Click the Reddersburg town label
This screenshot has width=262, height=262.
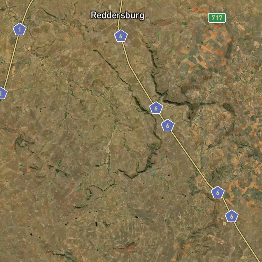(117, 15)
